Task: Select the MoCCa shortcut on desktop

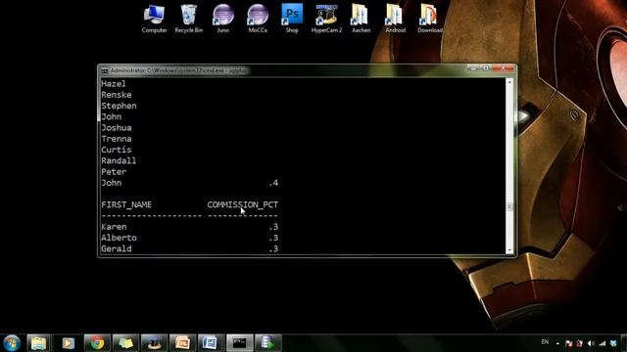Action: pyautogui.click(x=258, y=19)
